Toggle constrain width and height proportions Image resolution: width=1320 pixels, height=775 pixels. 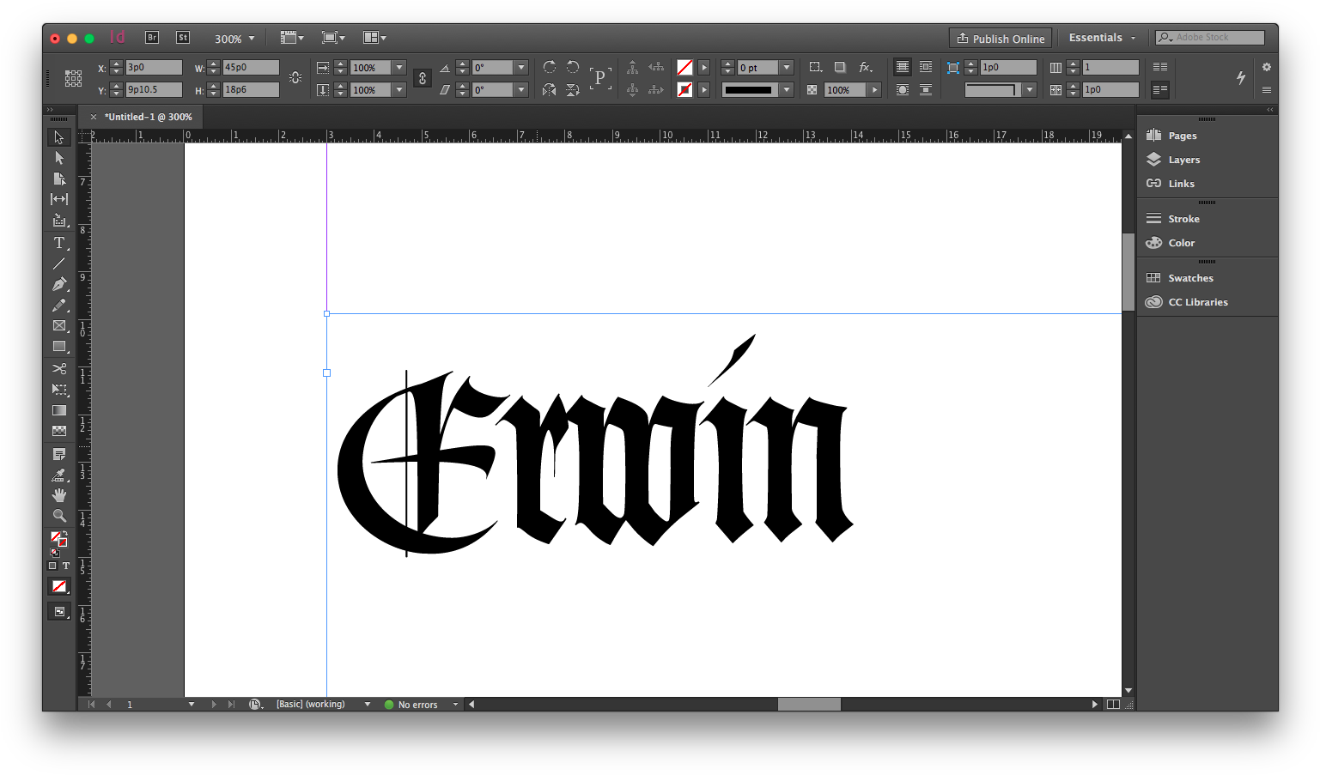point(295,78)
